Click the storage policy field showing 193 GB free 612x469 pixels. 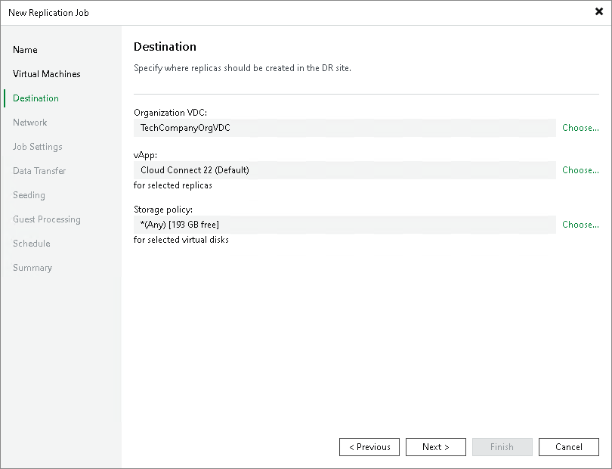click(344, 225)
